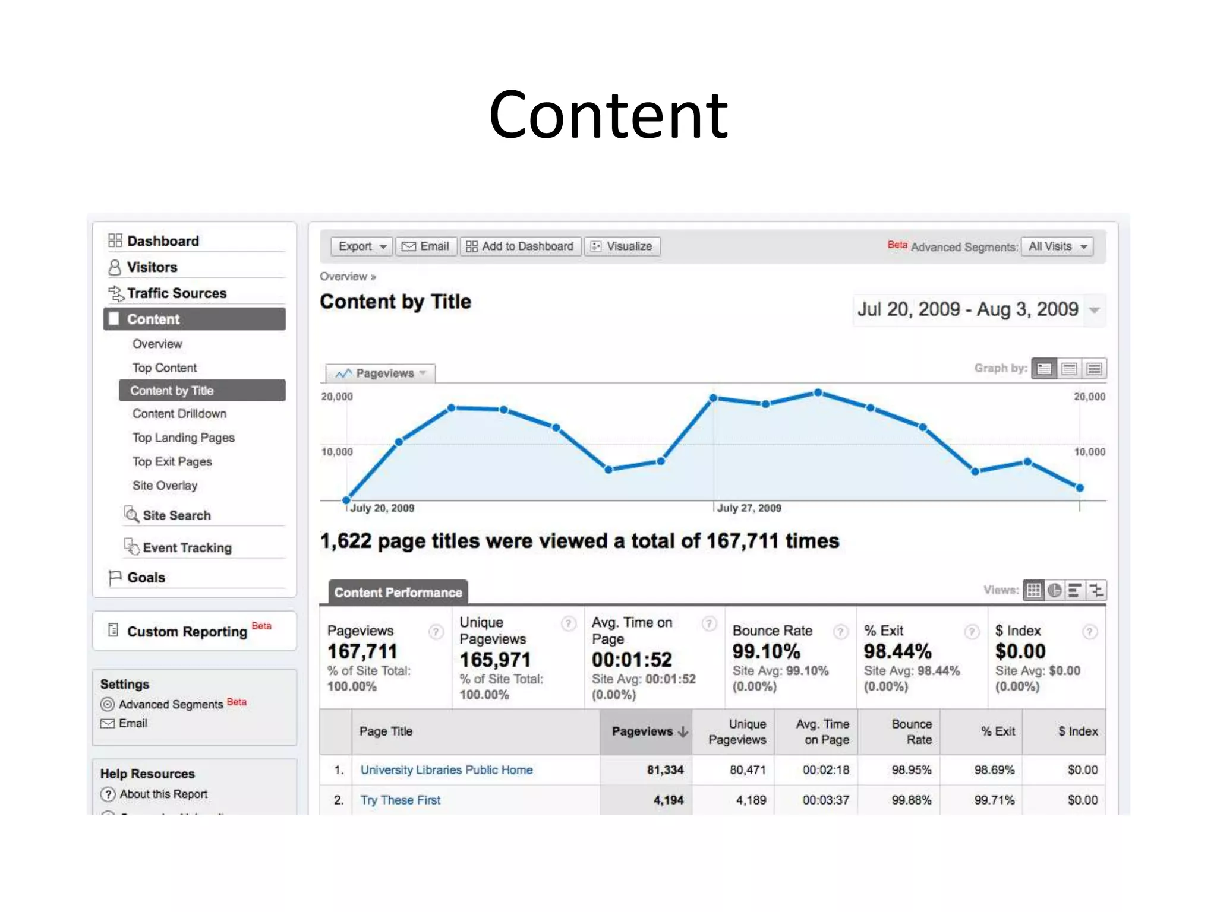1217x912 pixels.
Task: Open Top Landing Pages in sidebar
Action: point(183,438)
